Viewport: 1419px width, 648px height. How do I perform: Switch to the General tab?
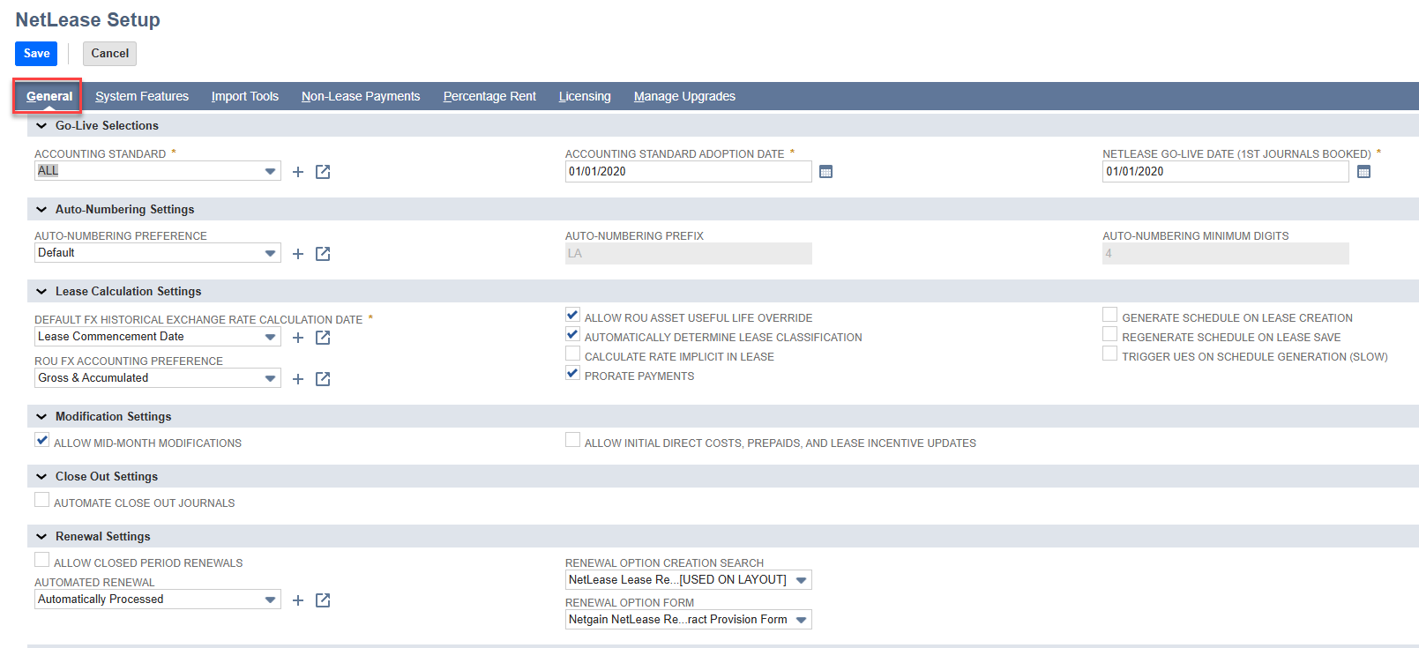pyautogui.click(x=49, y=96)
